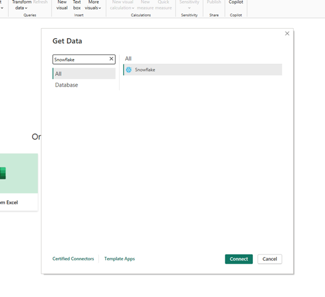Click Refresh in Queries group
The width and height of the screenshot is (325, 297).
click(x=40, y=3)
